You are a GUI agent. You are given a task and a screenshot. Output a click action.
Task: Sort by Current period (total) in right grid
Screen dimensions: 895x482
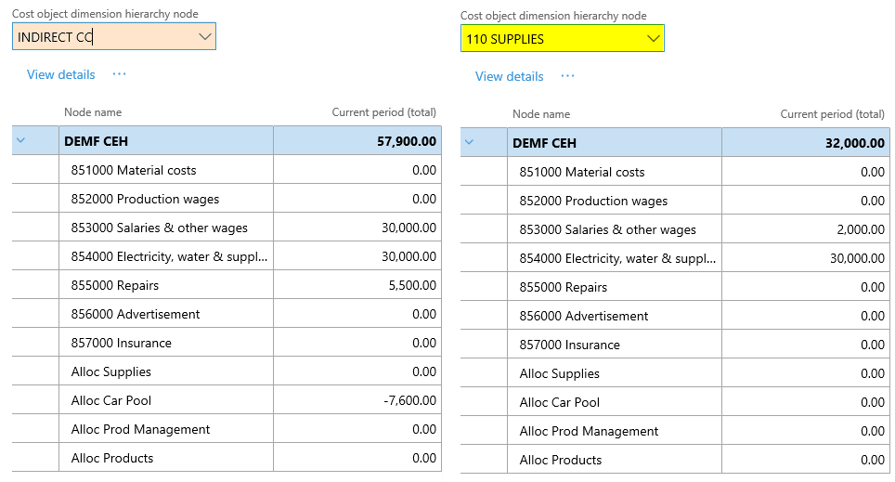(832, 114)
